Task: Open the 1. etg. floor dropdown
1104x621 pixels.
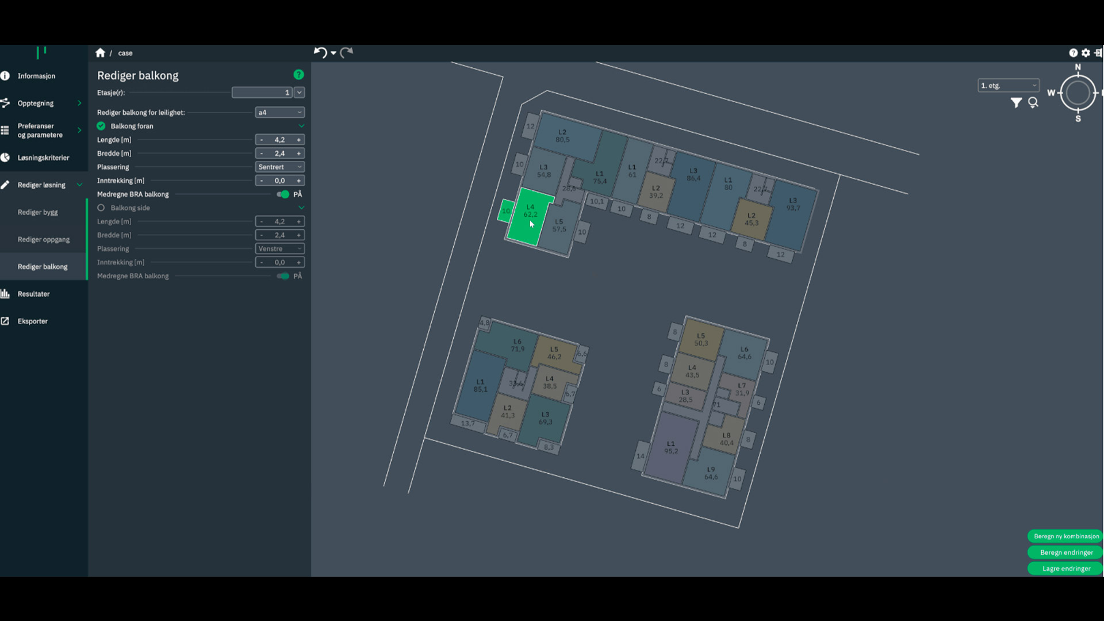Action: (1009, 86)
